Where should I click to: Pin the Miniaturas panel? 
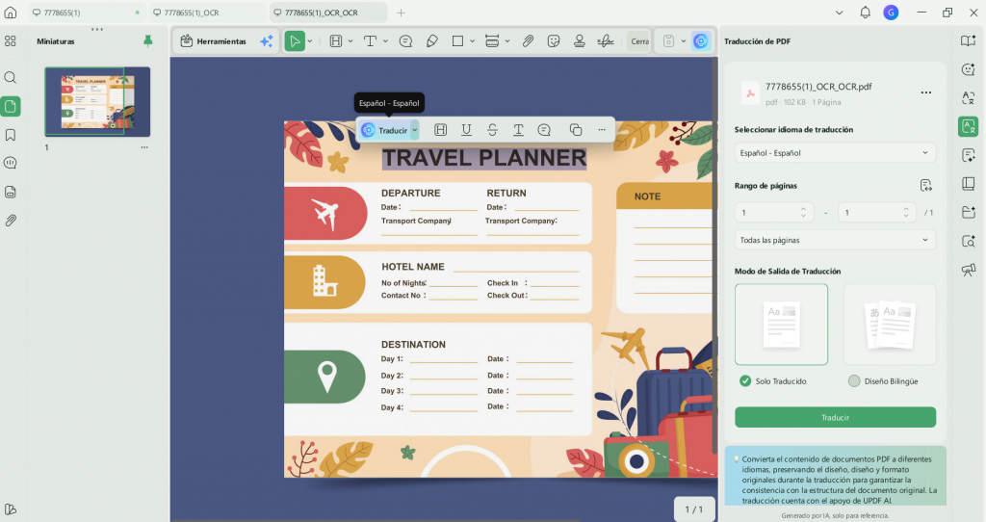click(x=147, y=41)
